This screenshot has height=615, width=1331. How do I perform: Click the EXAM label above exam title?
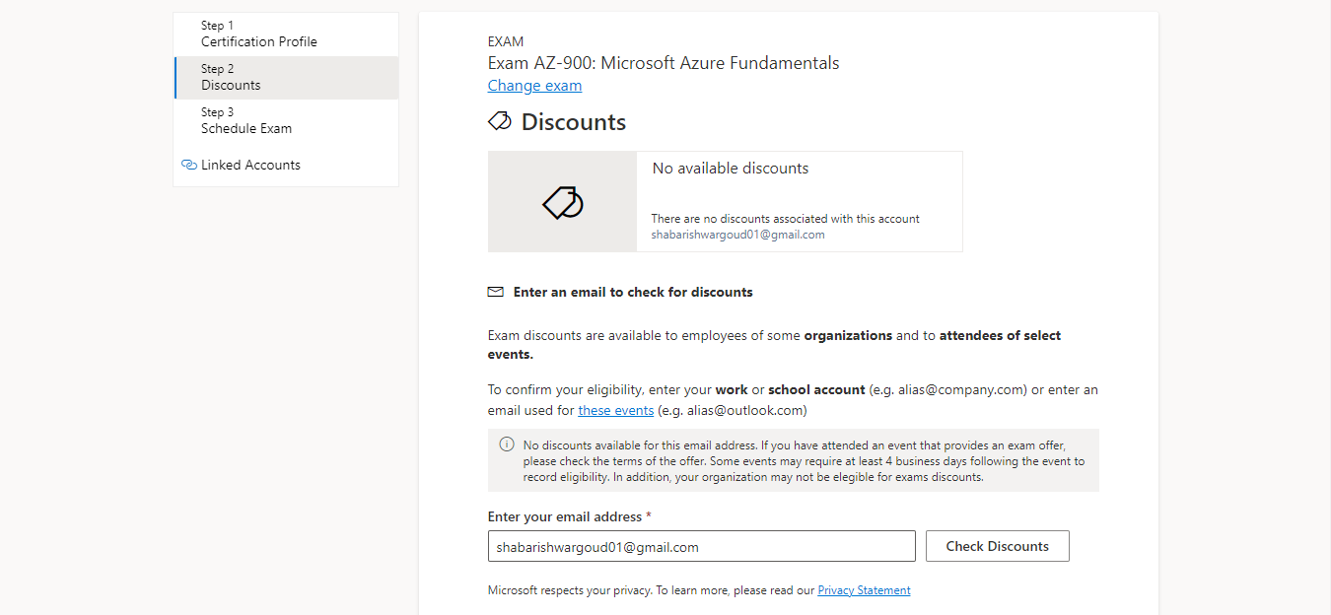coord(506,41)
